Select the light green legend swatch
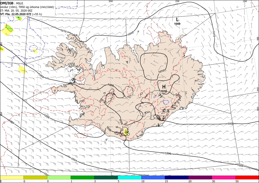259x183 pixels. [59, 177]
